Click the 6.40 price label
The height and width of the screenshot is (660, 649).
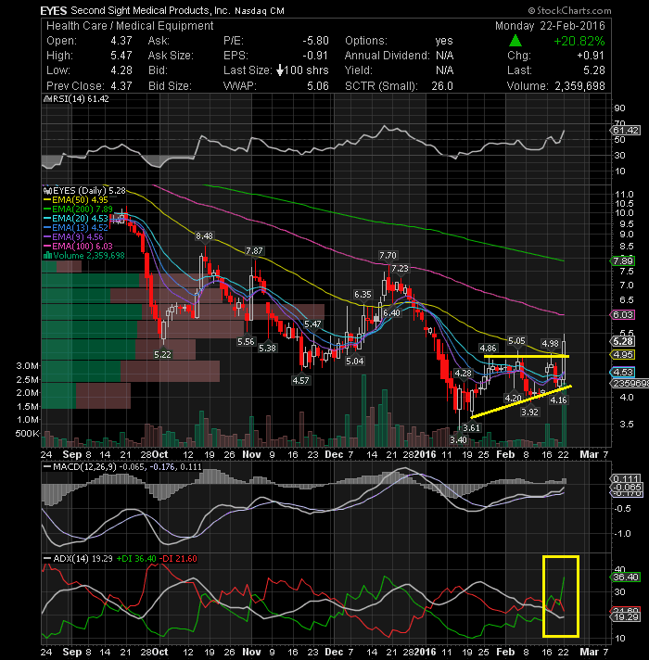coord(391,312)
